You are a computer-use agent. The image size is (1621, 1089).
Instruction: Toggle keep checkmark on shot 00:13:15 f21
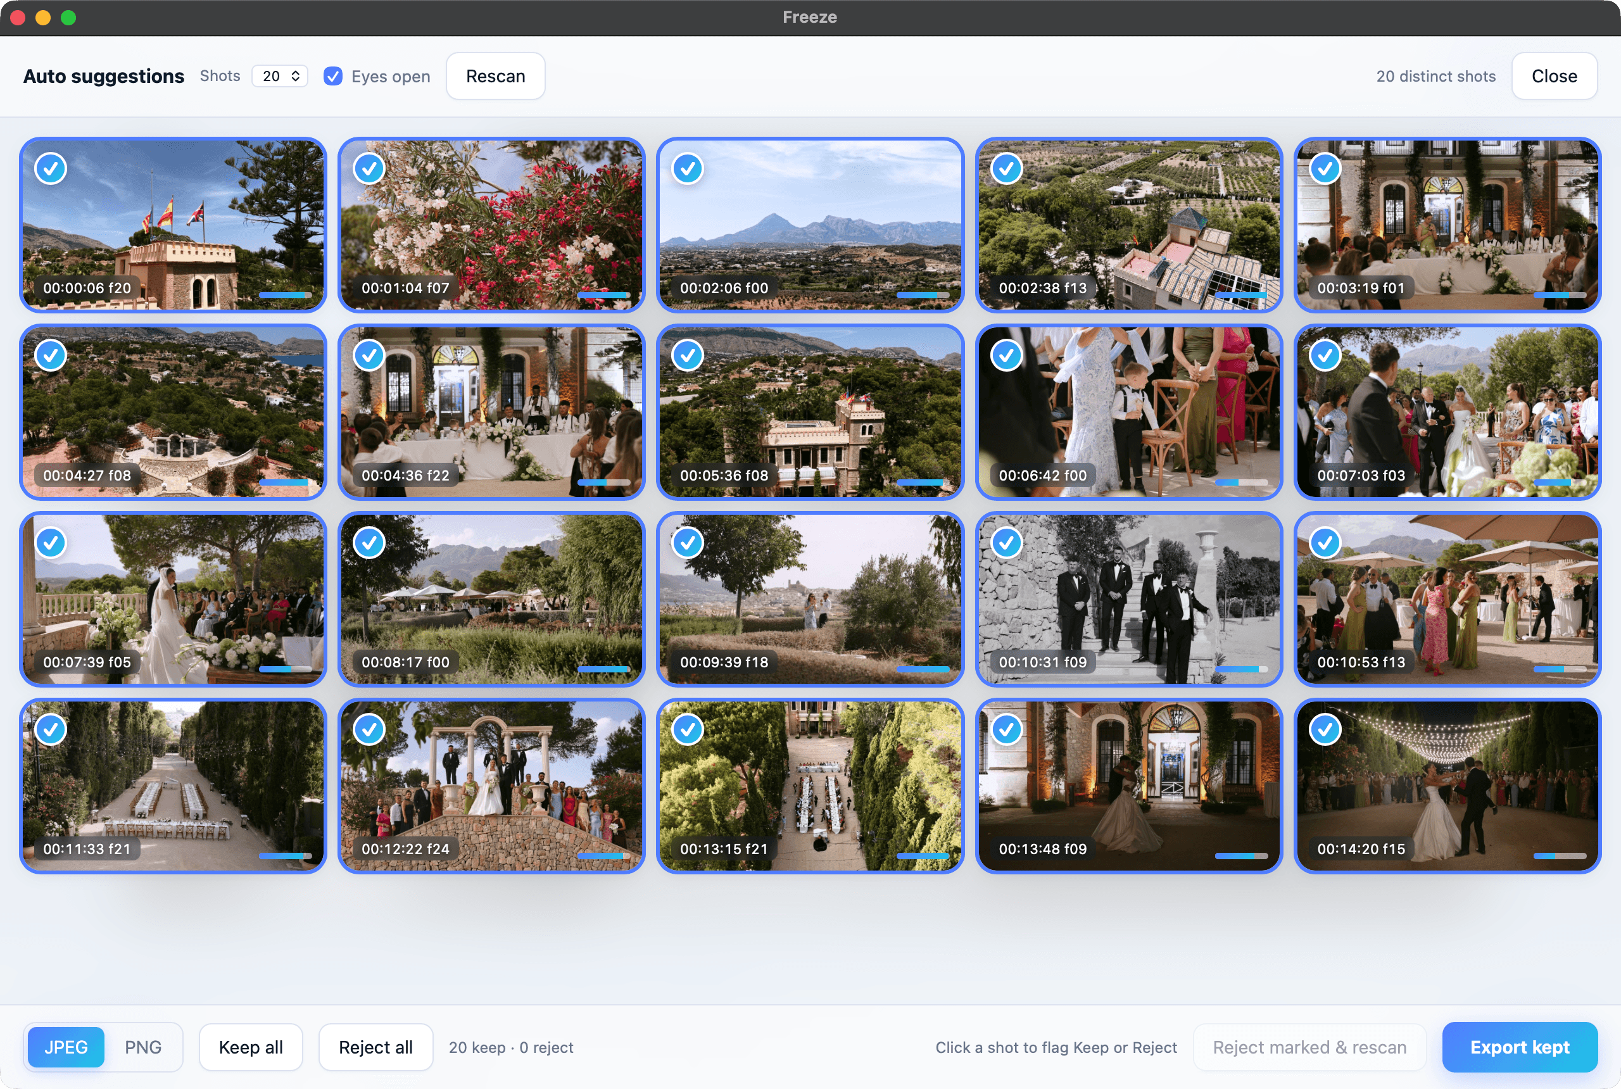[x=688, y=730]
